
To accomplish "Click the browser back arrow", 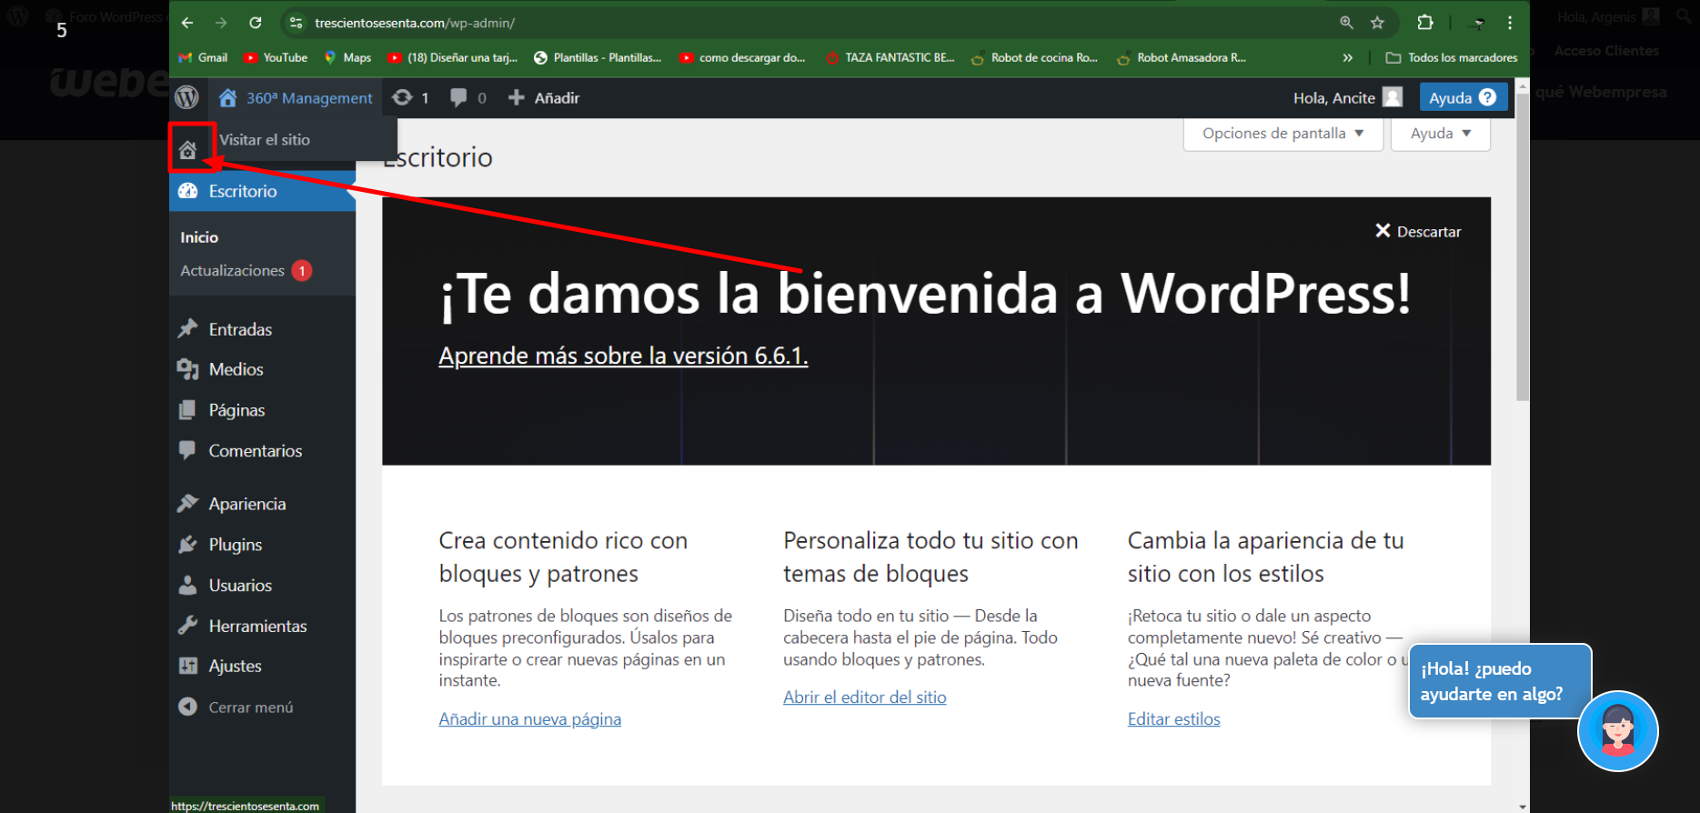I will (x=187, y=23).
